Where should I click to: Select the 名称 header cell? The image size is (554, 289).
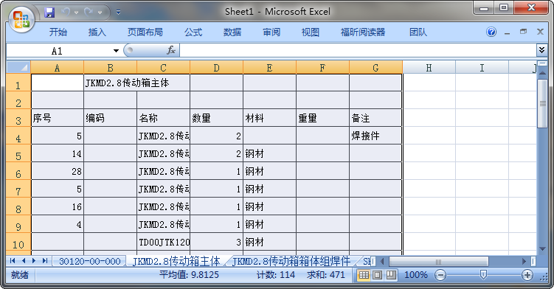(x=163, y=118)
